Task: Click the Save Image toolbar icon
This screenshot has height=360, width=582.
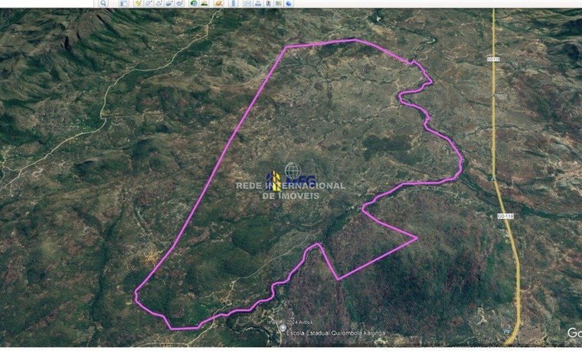Action: 270,4
